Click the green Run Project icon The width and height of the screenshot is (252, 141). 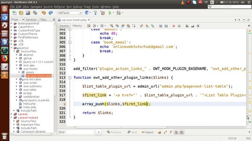[110, 13]
